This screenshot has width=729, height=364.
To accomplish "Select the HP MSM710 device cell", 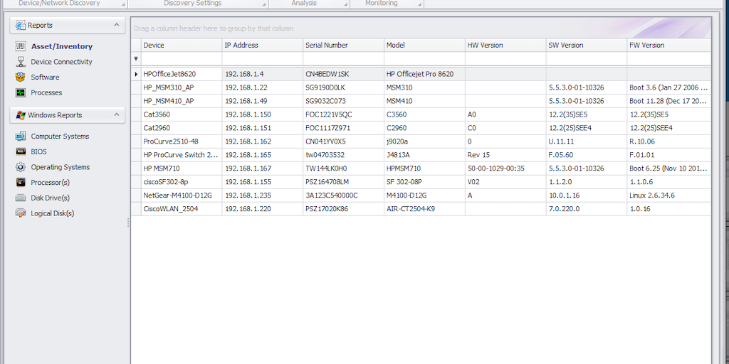I will pos(182,168).
